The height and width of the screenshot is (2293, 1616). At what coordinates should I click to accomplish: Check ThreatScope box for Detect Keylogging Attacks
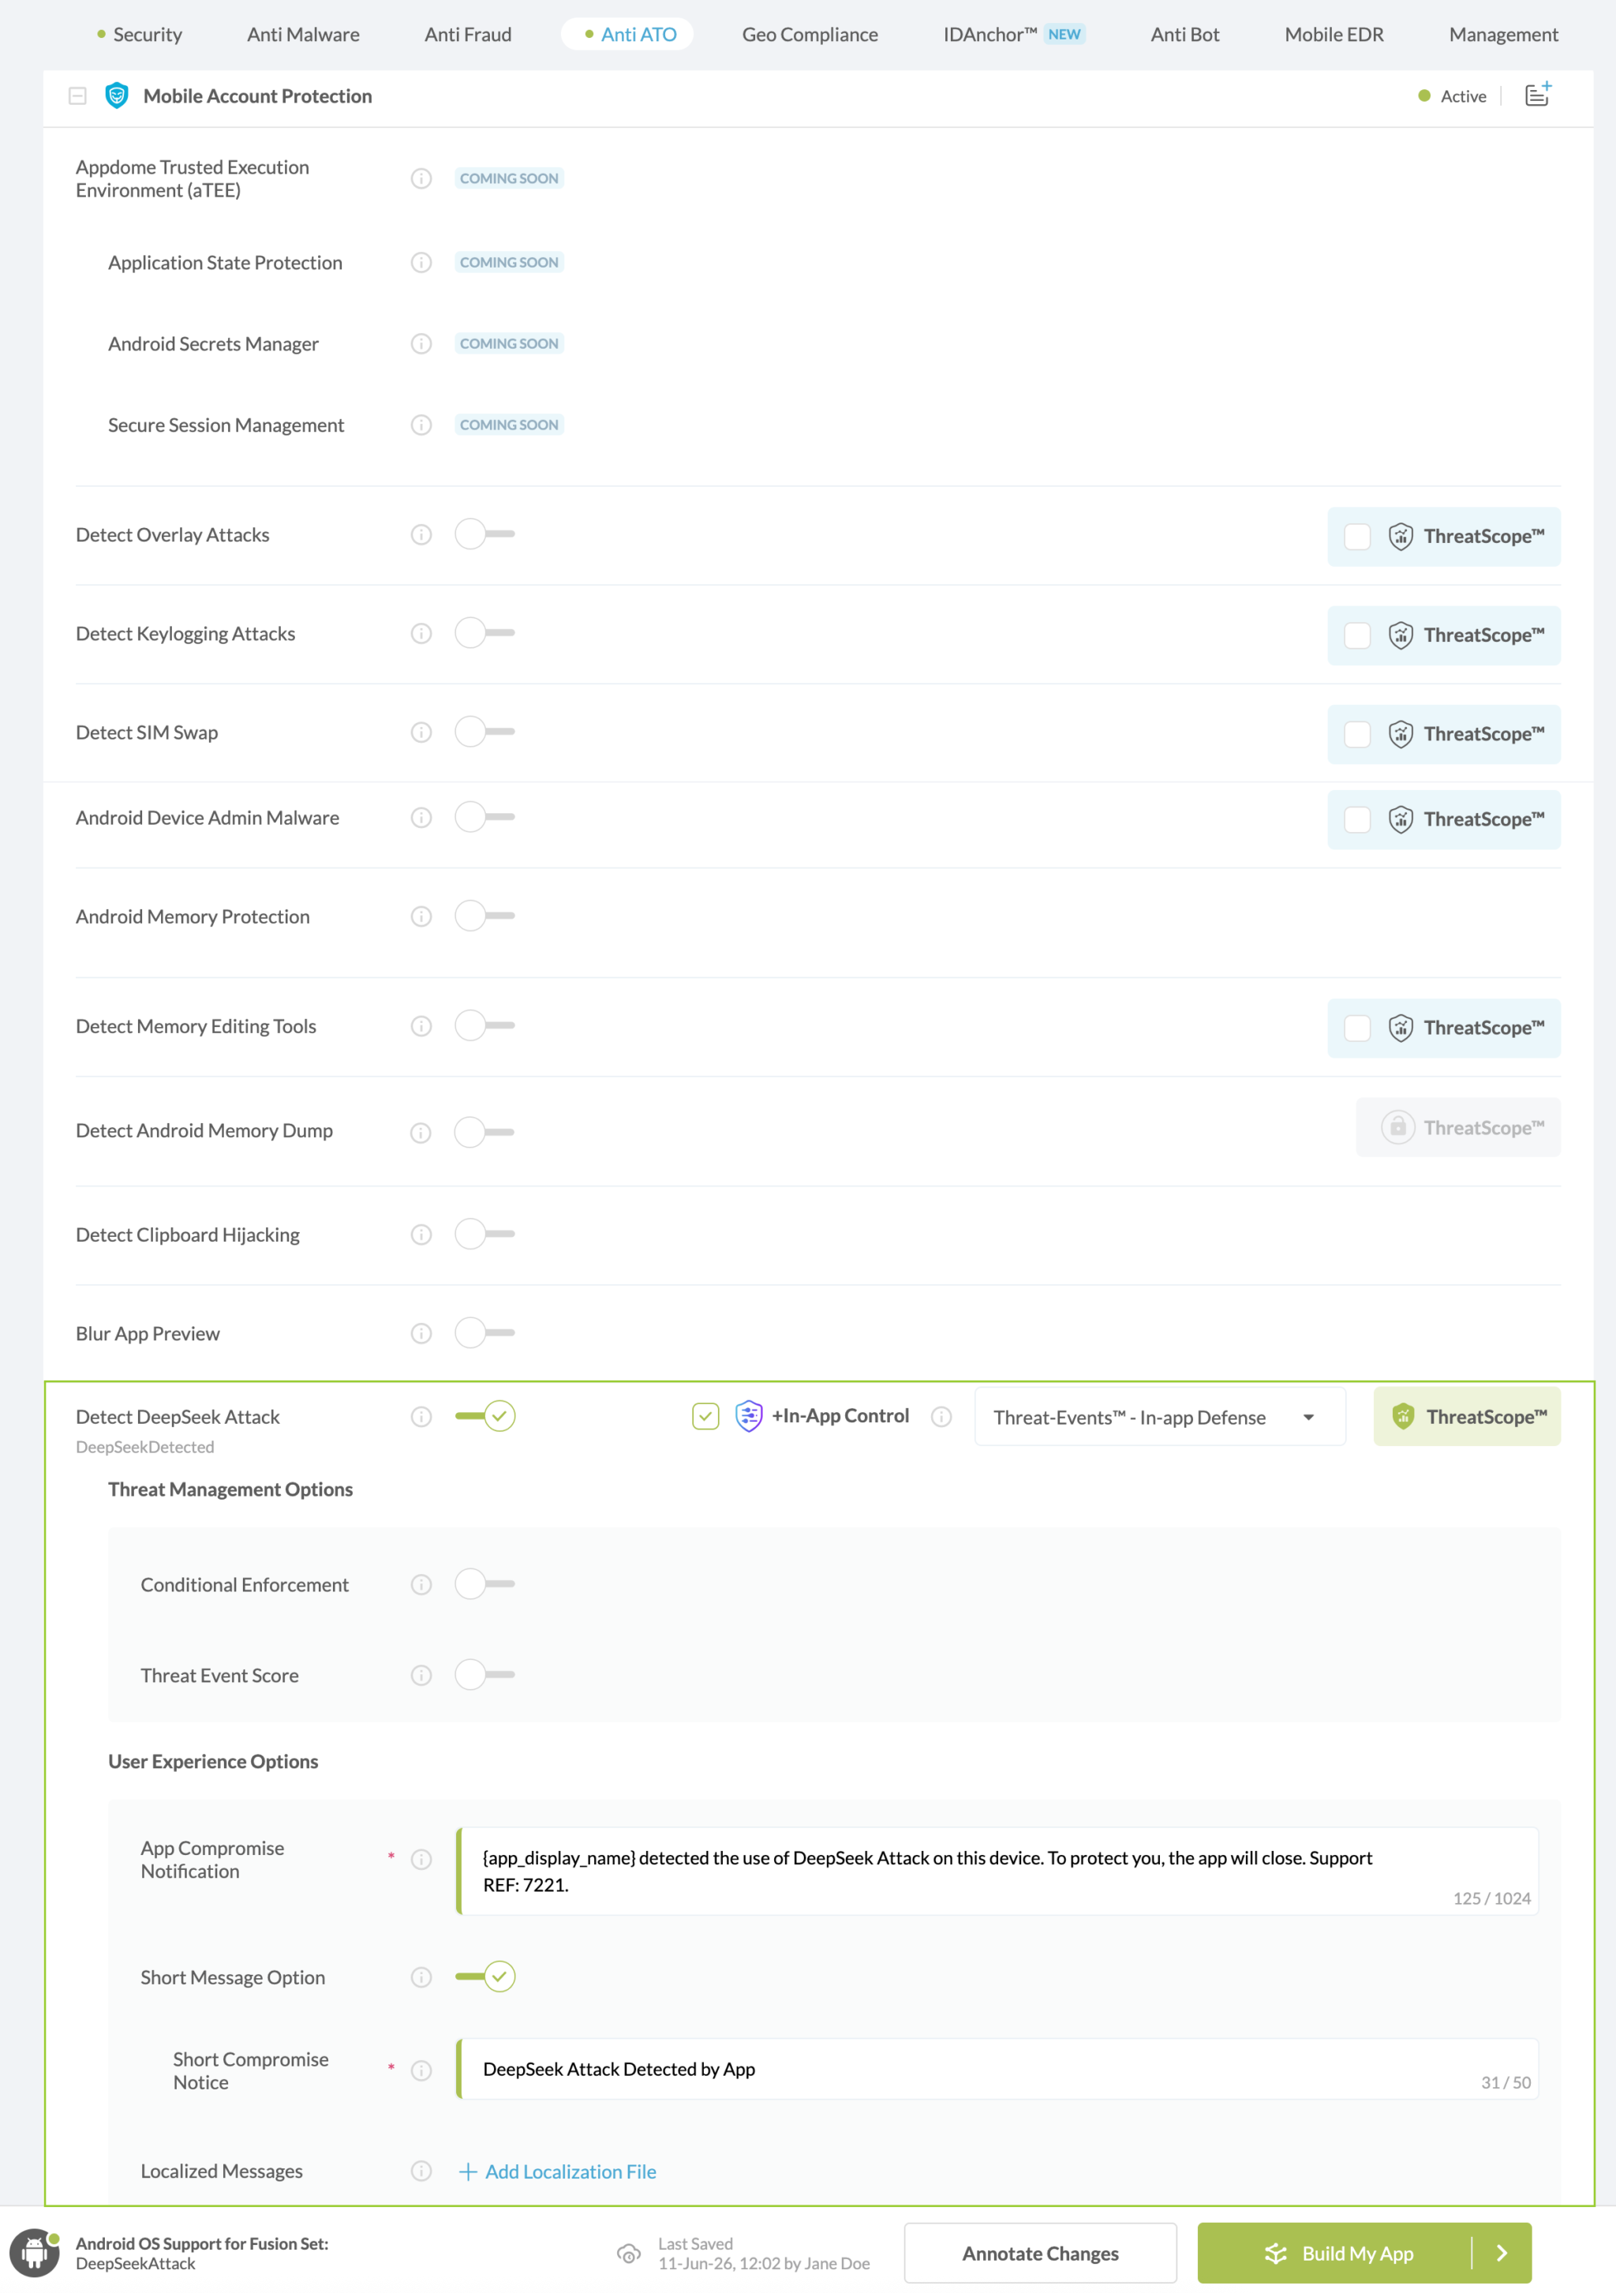(x=1357, y=636)
